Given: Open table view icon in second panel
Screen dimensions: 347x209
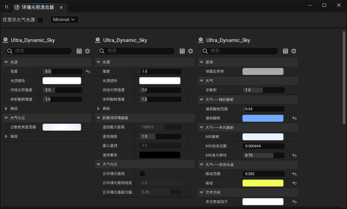Looking at the screenshot, I should coord(182,51).
